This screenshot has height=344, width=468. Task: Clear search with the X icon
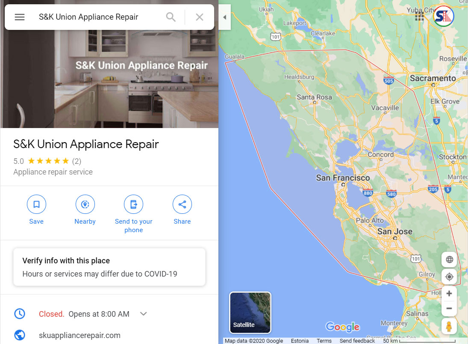coord(199,17)
